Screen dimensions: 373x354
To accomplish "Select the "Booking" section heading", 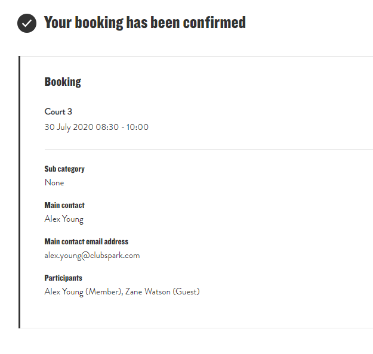I will click(63, 82).
